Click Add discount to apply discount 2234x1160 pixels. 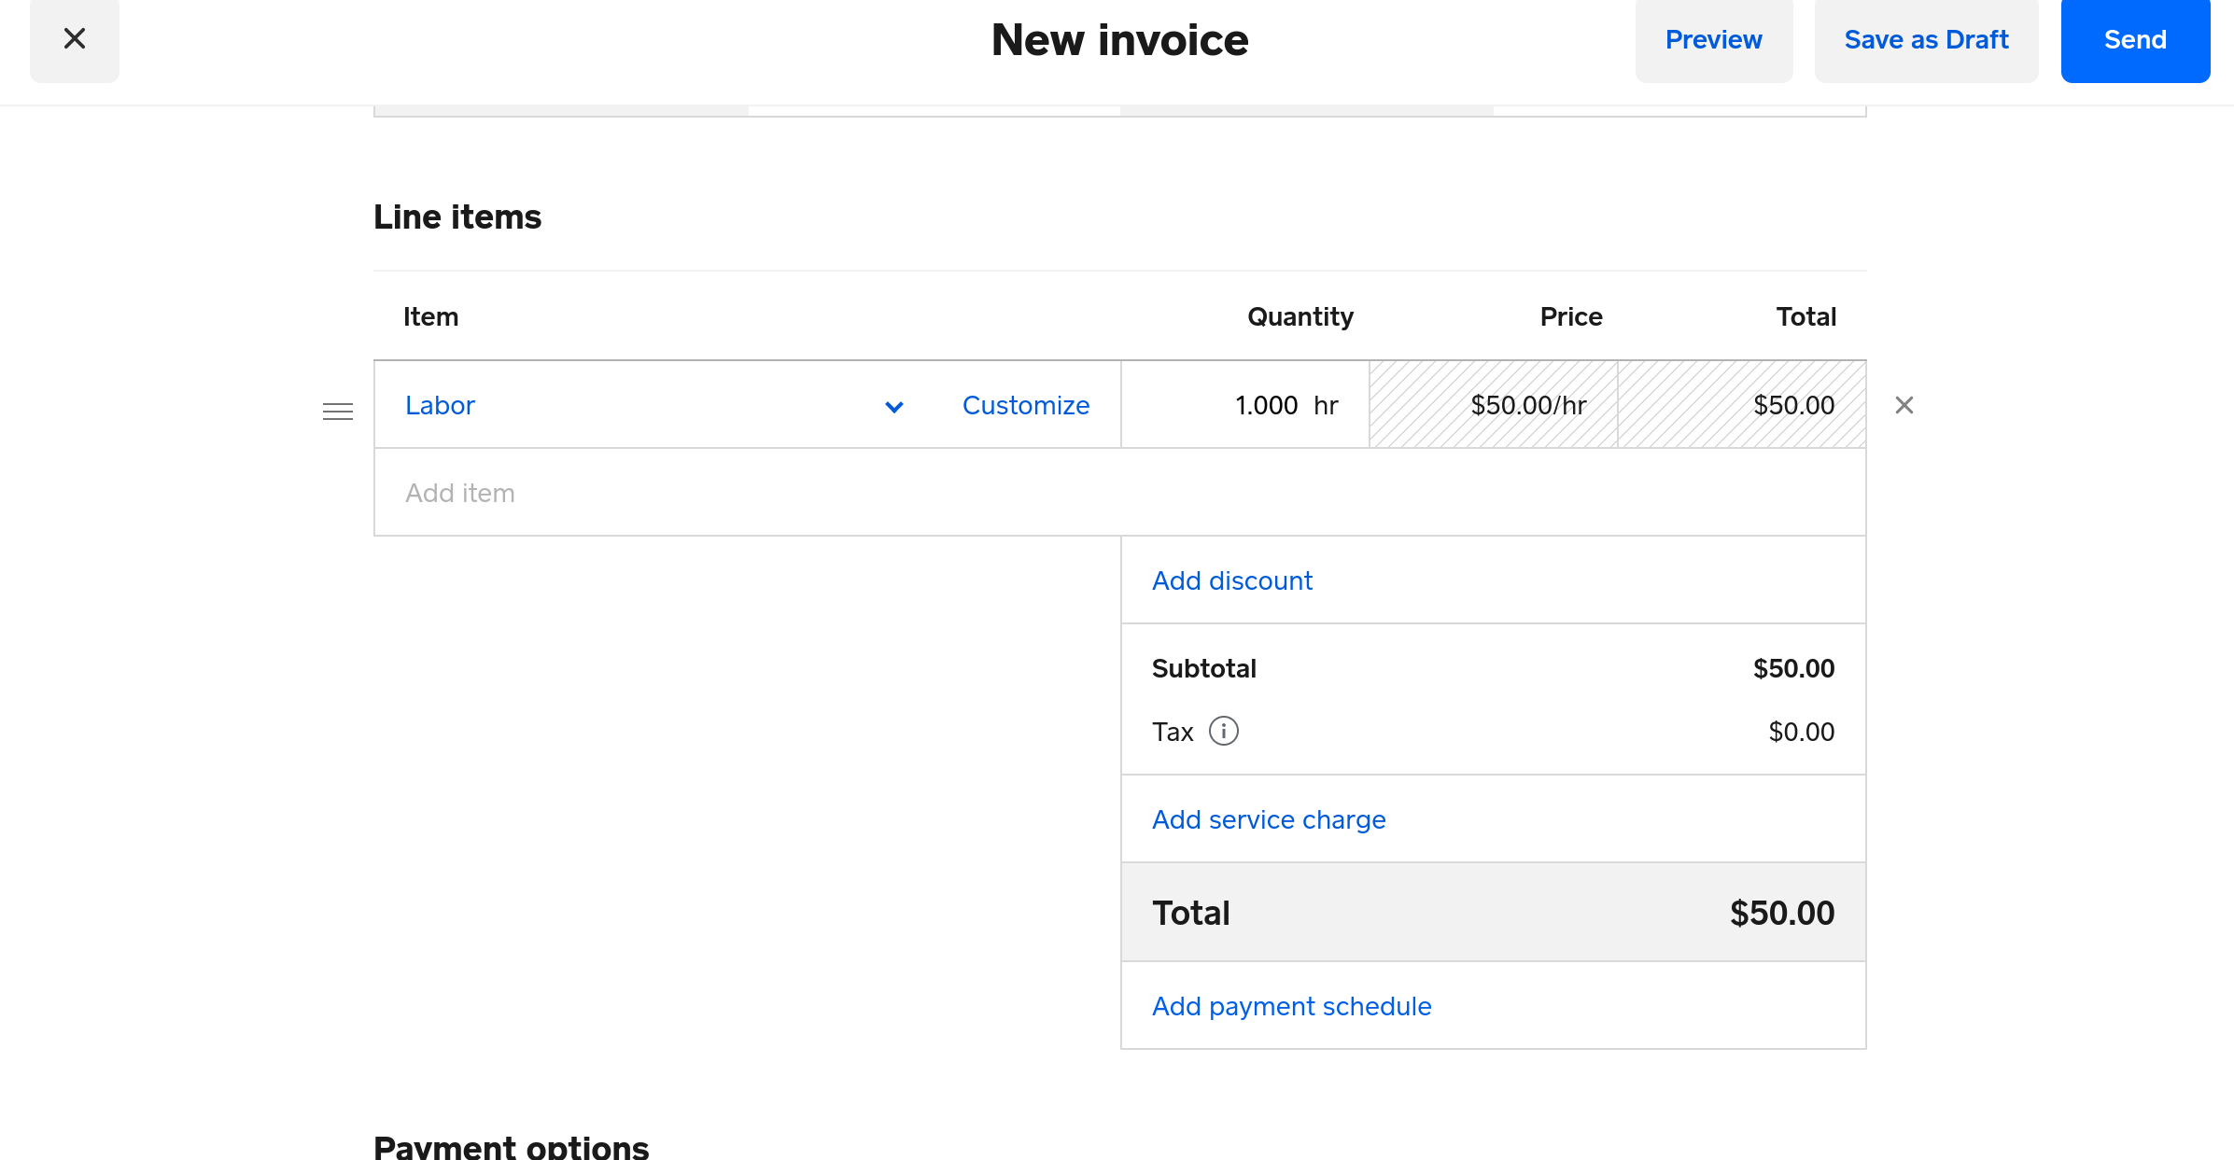tap(1232, 580)
